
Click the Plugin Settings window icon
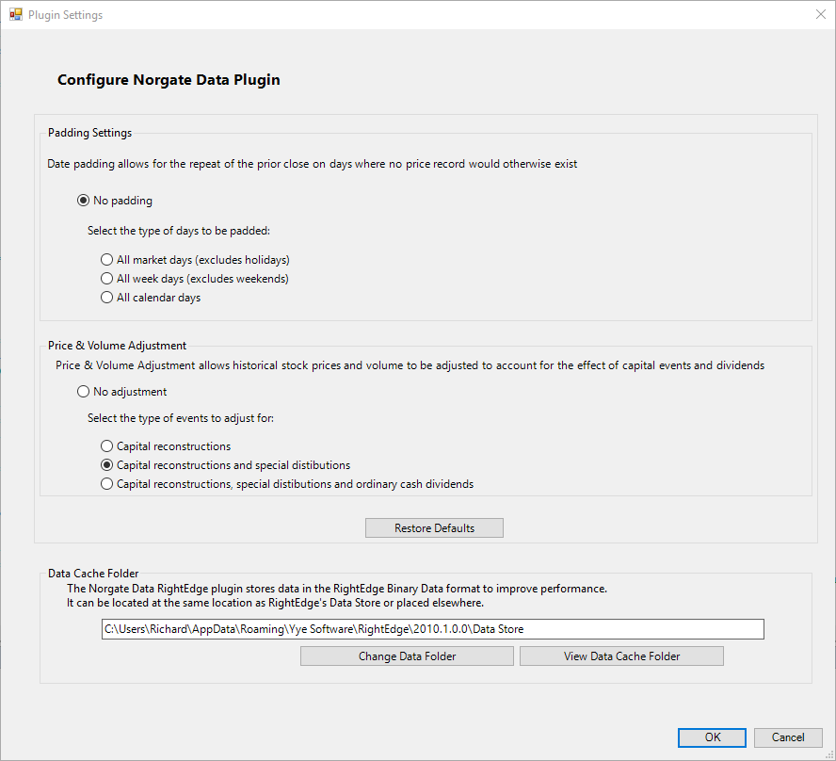pyautogui.click(x=15, y=14)
